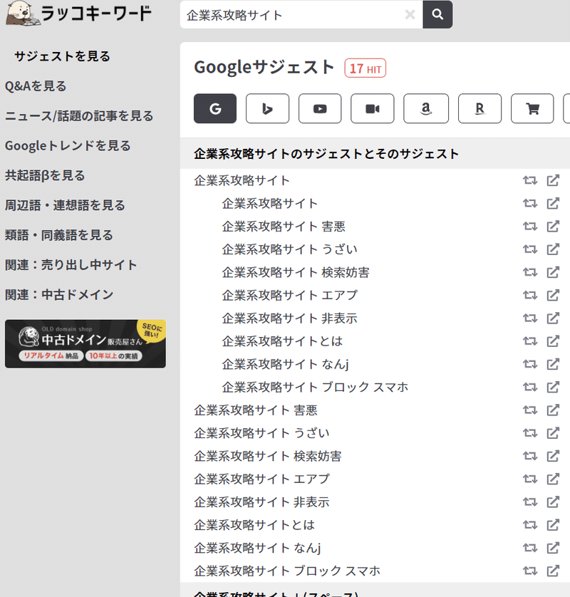Open 関連：中古ドメイン link
The image size is (570, 597).
pyautogui.click(x=59, y=295)
